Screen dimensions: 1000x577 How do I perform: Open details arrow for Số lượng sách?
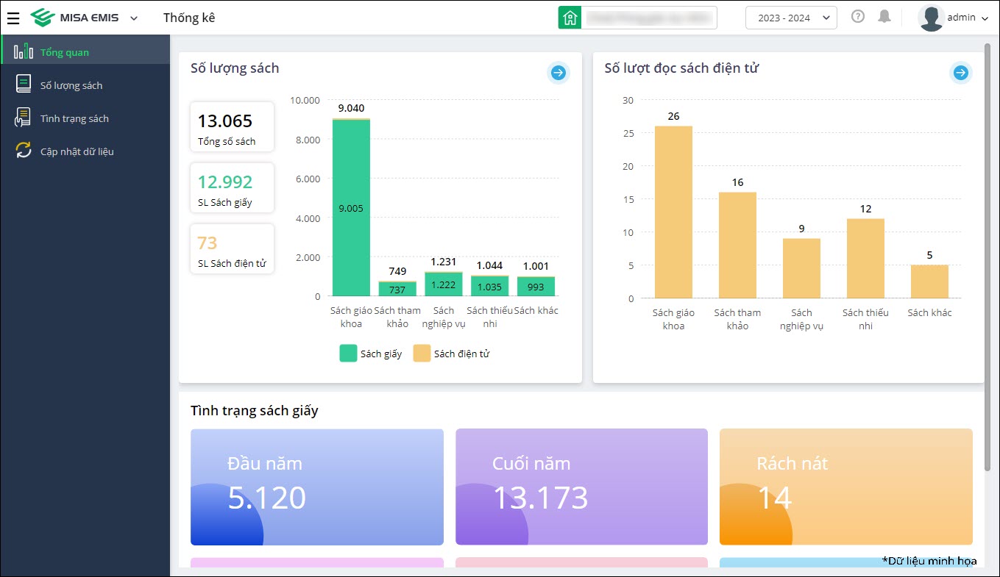pos(558,72)
